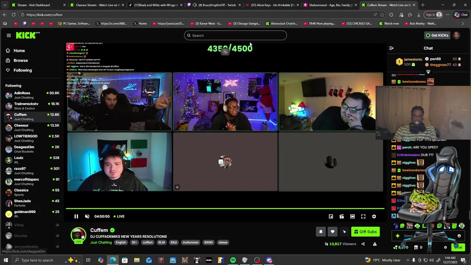This screenshot has height=265, width=471.
Task: Click browser Sign in button
Action: (433, 15)
